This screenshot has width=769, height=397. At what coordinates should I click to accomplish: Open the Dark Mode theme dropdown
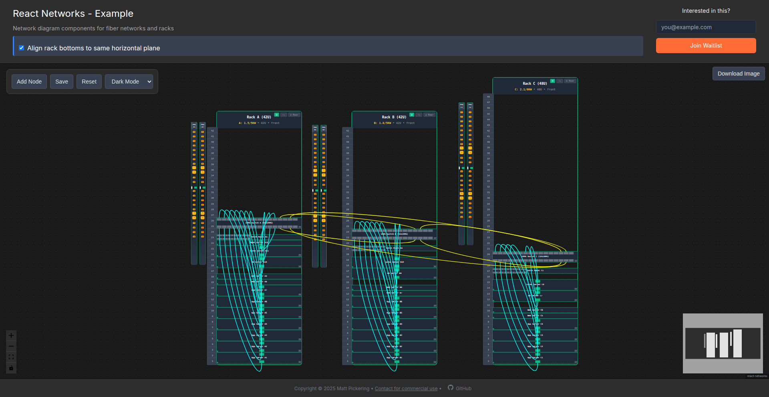tap(129, 82)
